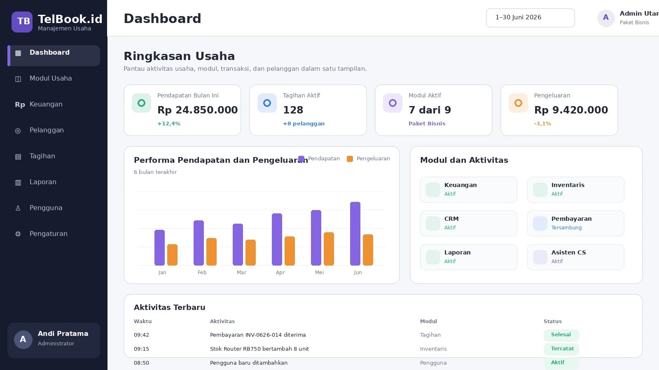The width and height of the screenshot is (659, 370).
Task: Click the green Pendapatan Bulan Ini icon
Action: pyautogui.click(x=141, y=103)
